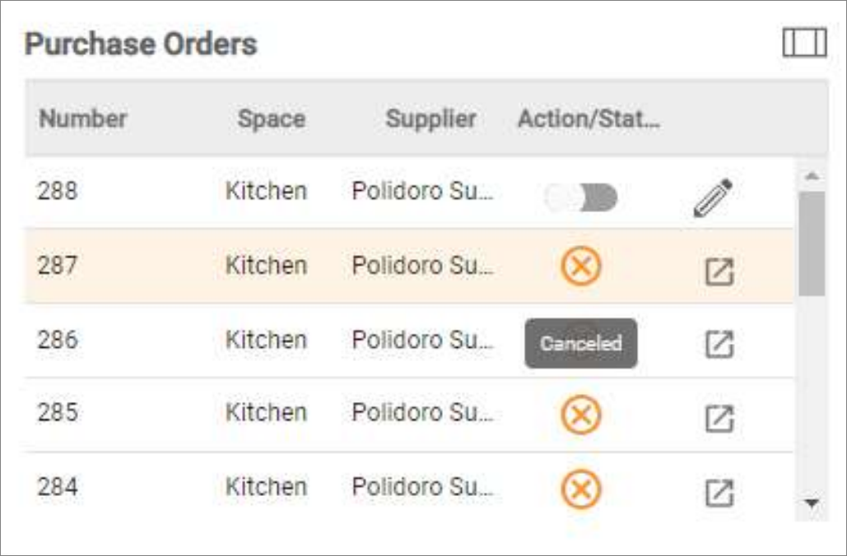Toggle the switch for order 288
Viewport: 847px width, 556px height.
pyautogui.click(x=580, y=197)
